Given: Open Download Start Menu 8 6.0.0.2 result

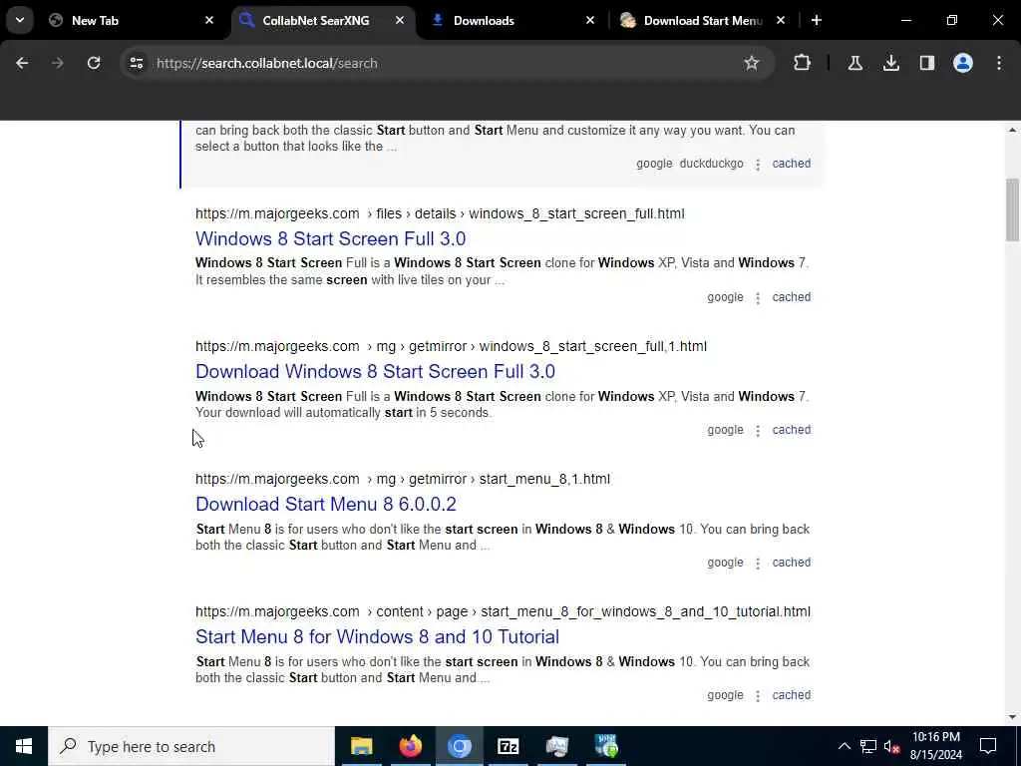Looking at the screenshot, I should (x=326, y=504).
